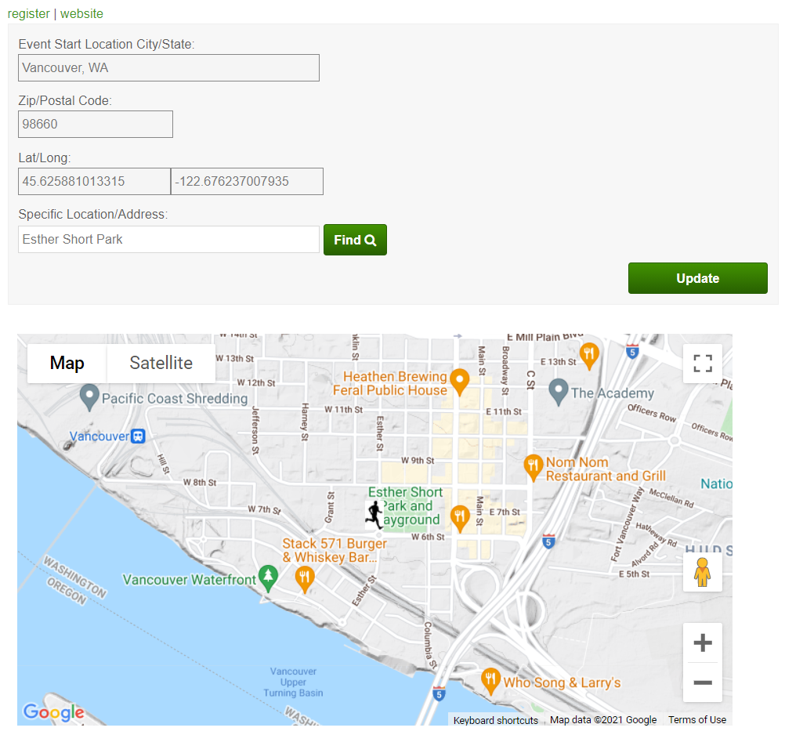Click restaurant pin beside Esther Short Park
This screenshot has height=753, width=785.
460,519
